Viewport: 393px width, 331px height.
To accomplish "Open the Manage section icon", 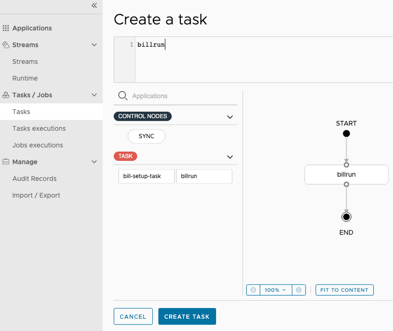I will [x=5, y=162].
